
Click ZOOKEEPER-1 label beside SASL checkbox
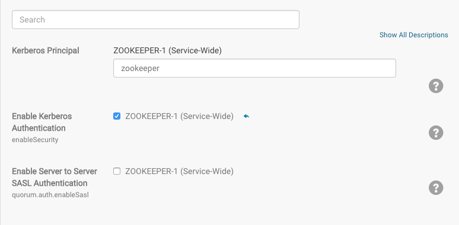coord(179,171)
